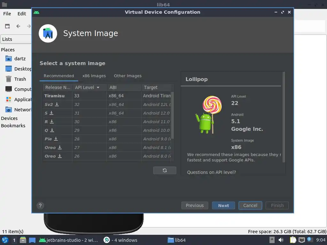
Task: Open the File menu in file manager
Action: pos(7,14)
